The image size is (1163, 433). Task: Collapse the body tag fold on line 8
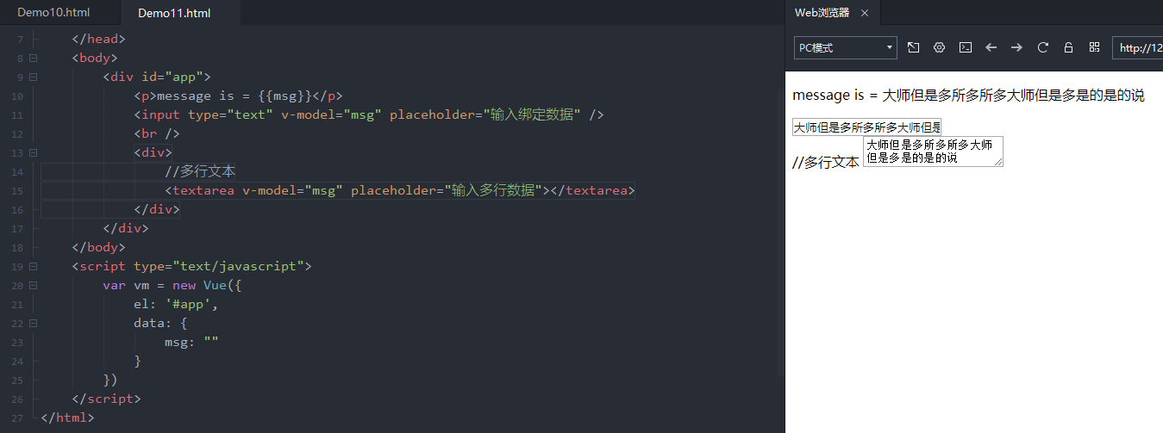click(34, 58)
